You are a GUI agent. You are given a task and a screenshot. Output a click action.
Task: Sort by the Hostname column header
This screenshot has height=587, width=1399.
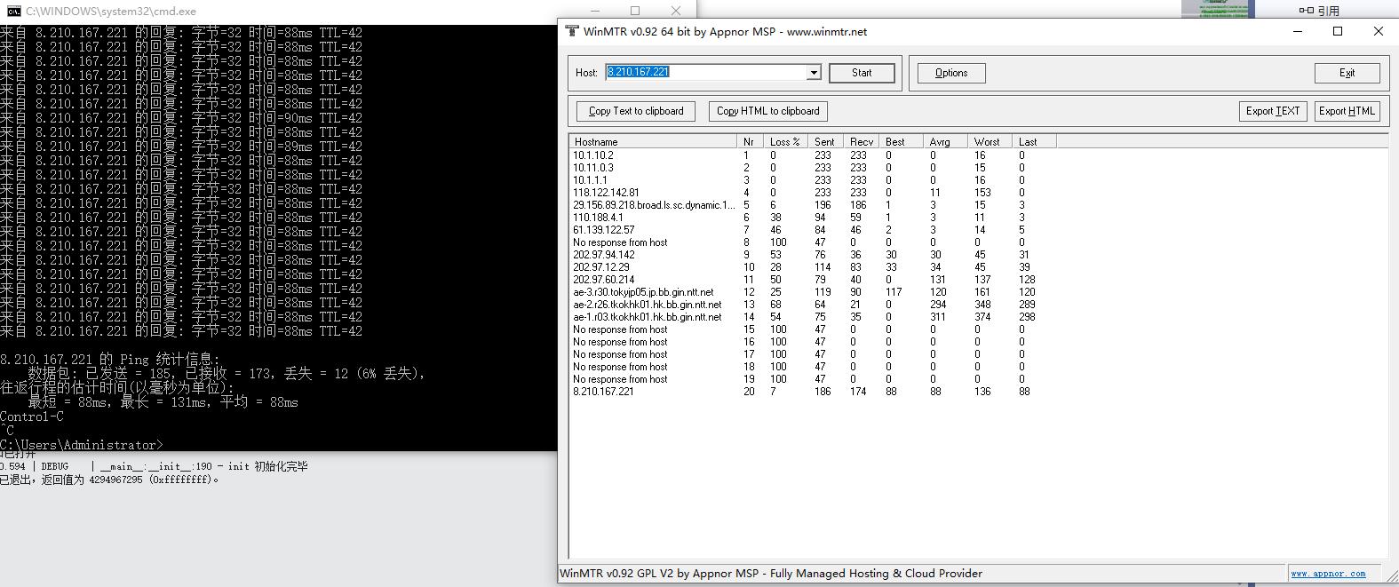tap(652, 142)
